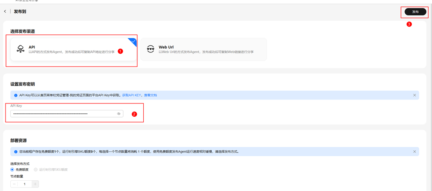
Task: Select the API card description text
Action: 71,52
